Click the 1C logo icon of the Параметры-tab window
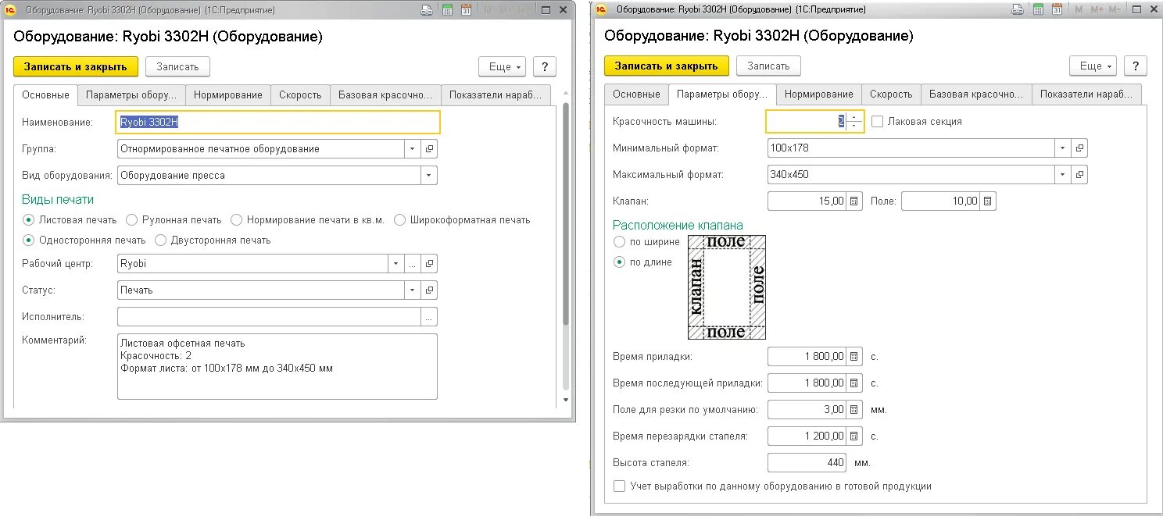 pyautogui.click(x=601, y=10)
